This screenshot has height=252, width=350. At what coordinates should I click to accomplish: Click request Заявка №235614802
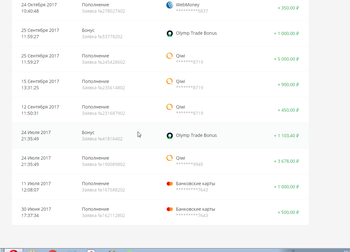coord(103,88)
